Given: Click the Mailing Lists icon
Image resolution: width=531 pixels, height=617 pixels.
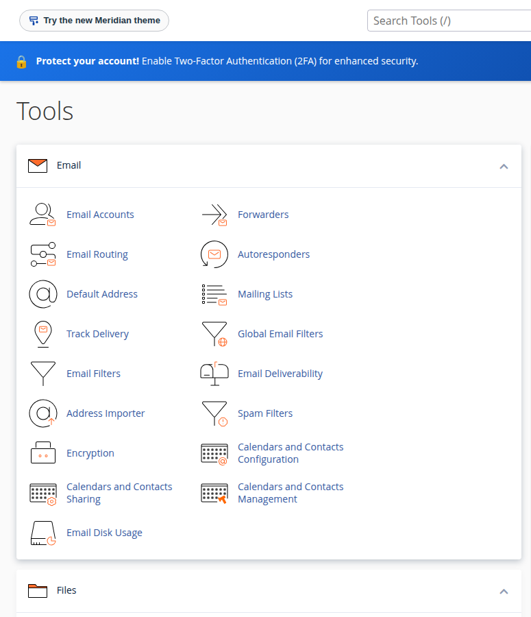Looking at the screenshot, I should (214, 294).
